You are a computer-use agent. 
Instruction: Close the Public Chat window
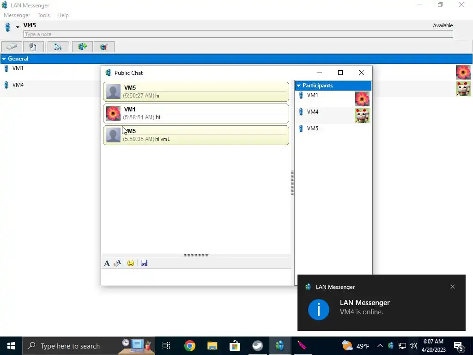[362, 73]
